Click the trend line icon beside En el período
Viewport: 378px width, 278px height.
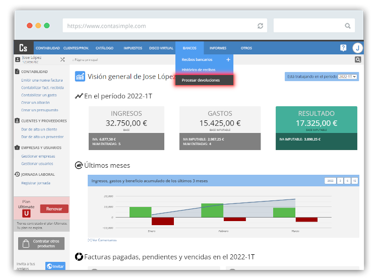click(x=79, y=96)
